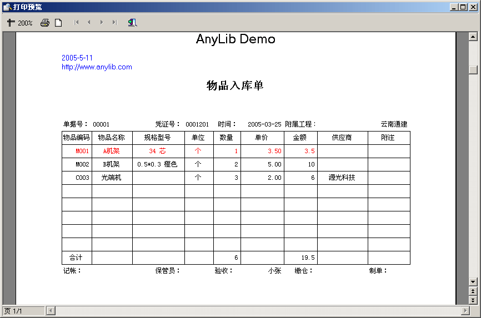Click the 0.5*0.3 橙色 specification cell
The width and height of the screenshot is (481, 318).
(x=157, y=164)
